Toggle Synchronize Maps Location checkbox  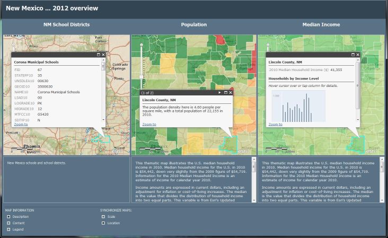[x=103, y=223]
